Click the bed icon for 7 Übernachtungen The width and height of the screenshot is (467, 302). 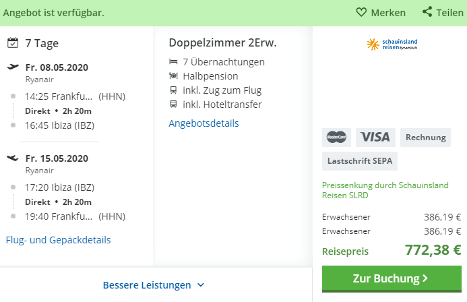[x=173, y=62]
